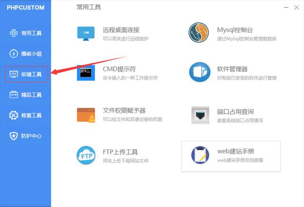Image resolution: width=304 pixels, height=207 pixels.
Task: Click the 常用工具 page heading
Action: [x=89, y=7]
